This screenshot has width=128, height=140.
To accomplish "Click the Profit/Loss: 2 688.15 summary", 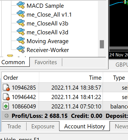I will tap(40, 116).
